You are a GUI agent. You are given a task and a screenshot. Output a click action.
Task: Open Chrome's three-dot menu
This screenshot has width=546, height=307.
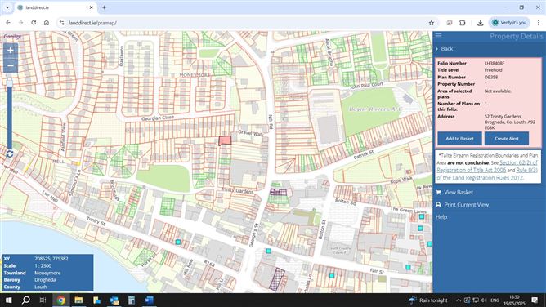tap(538, 23)
